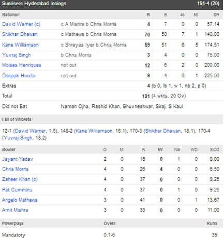The width and height of the screenshot is (224, 238).
Task: Click Shikhar Dhawan in batsman list
Action: [20, 34]
